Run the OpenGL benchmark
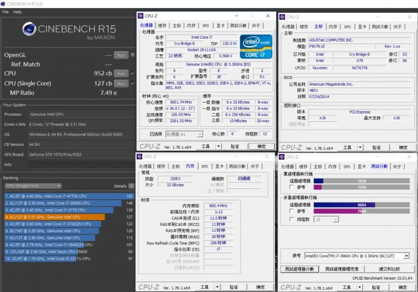 [121, 55]
